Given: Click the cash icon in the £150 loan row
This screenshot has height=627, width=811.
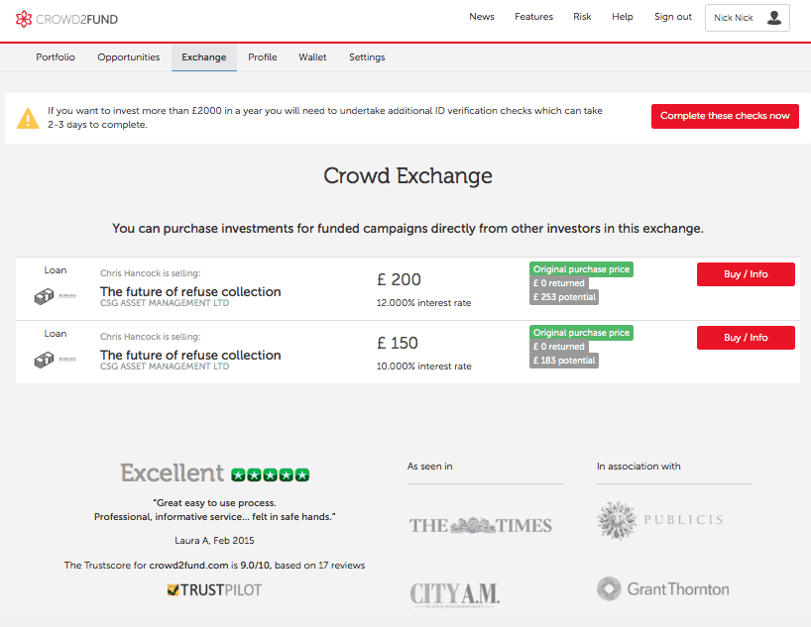Looking at the screenshot, I should [x=44, y=361].
